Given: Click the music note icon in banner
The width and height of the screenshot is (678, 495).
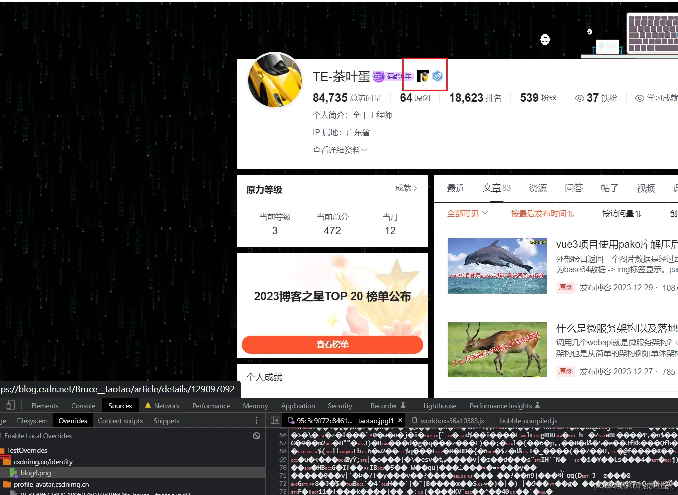Looking at the screenshot, I should 545,39.
